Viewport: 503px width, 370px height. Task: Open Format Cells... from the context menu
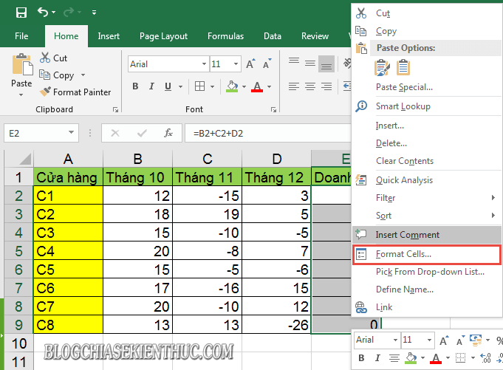[x=427, y=254]
